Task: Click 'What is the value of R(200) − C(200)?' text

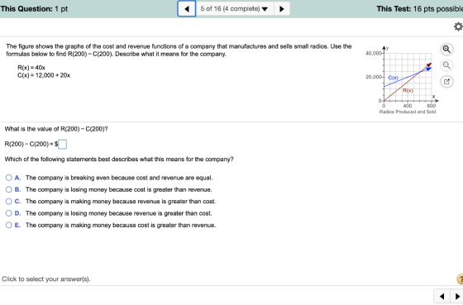Action: (x=56, y=129)
